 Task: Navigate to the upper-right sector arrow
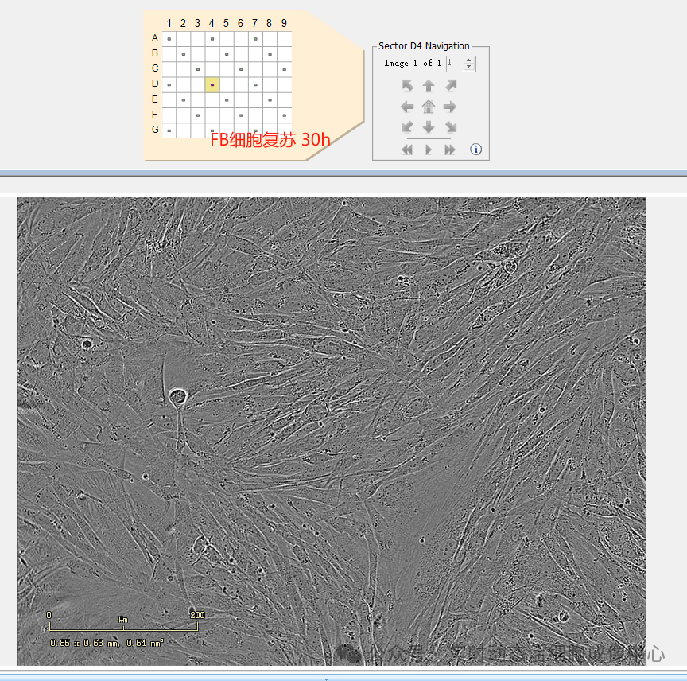point(451,85)
